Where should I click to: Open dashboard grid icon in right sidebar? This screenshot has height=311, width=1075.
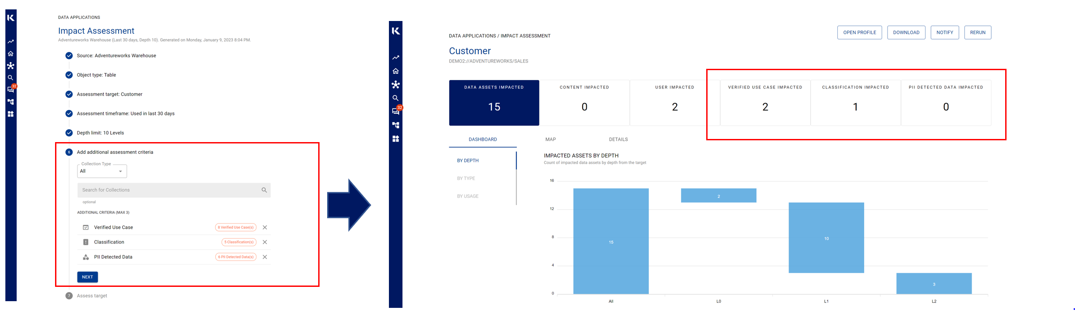[396, 139]
